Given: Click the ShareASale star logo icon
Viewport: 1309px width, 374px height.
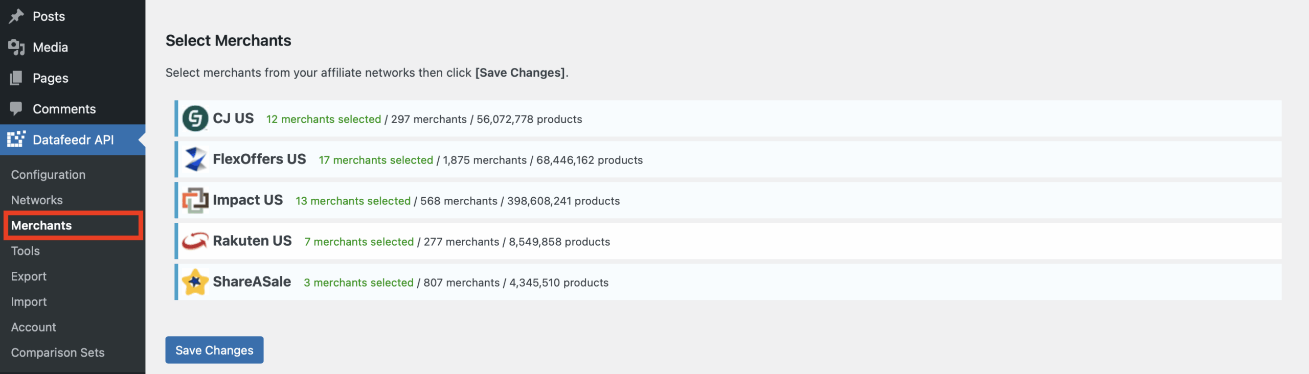Looking at the screenshot, I should tap(195, 282).
